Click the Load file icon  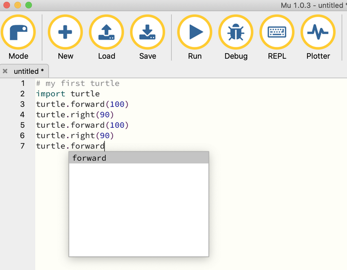[x=106, y=32]
